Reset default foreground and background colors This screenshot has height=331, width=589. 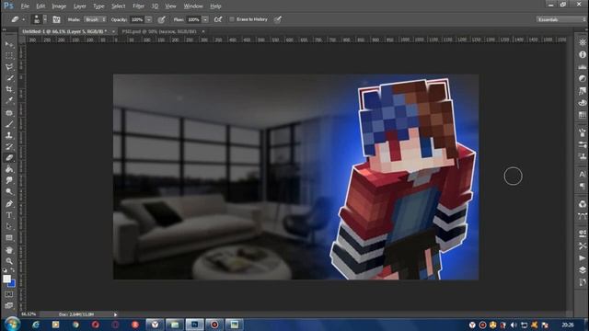tap(5, 269)
